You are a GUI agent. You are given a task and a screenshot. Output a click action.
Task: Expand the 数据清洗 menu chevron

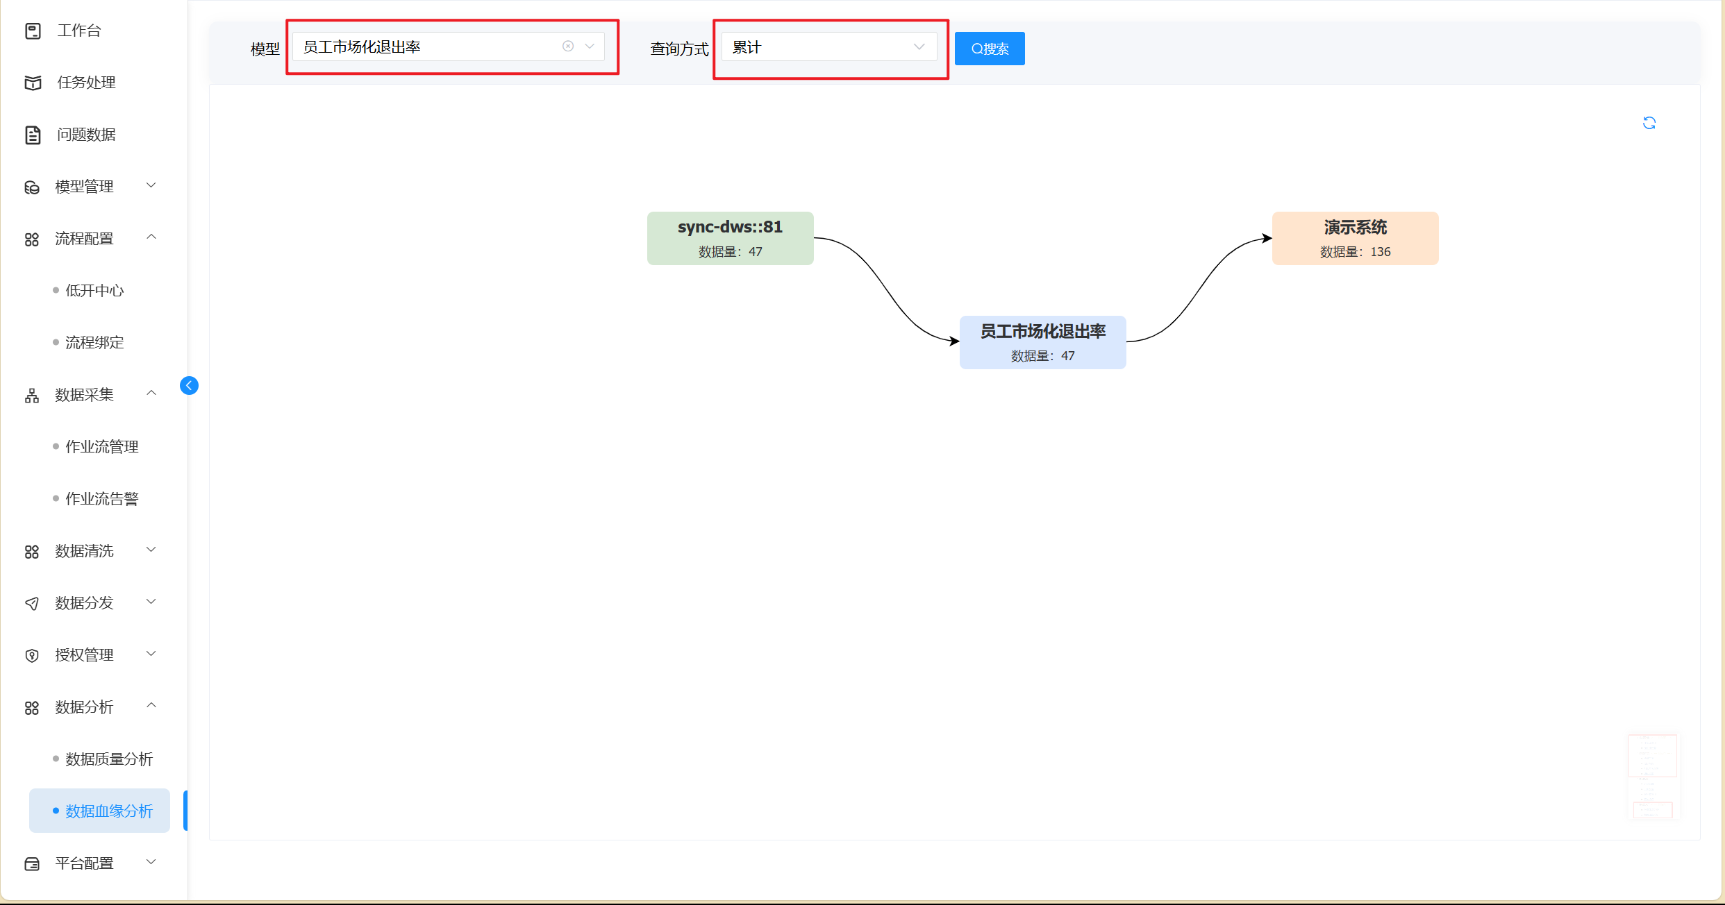[151, 550]
